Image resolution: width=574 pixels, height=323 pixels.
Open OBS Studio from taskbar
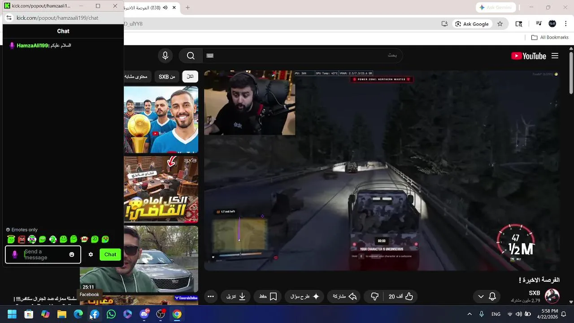click(x=161, y=314)
